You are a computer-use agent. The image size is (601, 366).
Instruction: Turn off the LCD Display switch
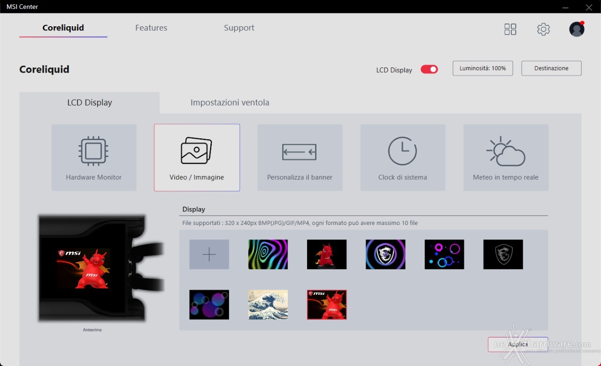[429, 69]
